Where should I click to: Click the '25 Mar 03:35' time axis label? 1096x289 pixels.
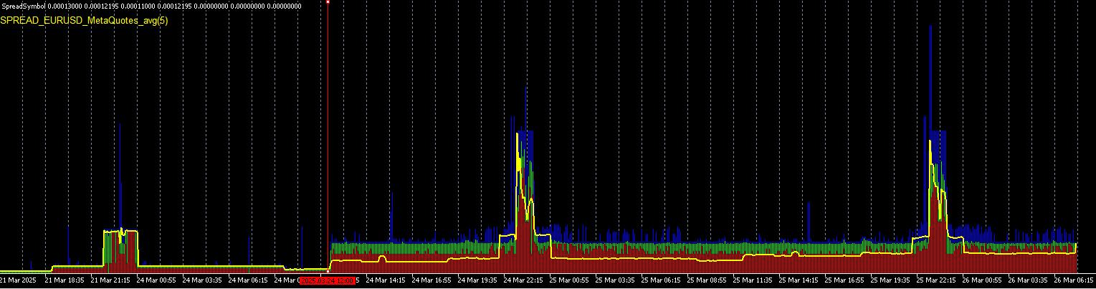[x=616, y=280]
